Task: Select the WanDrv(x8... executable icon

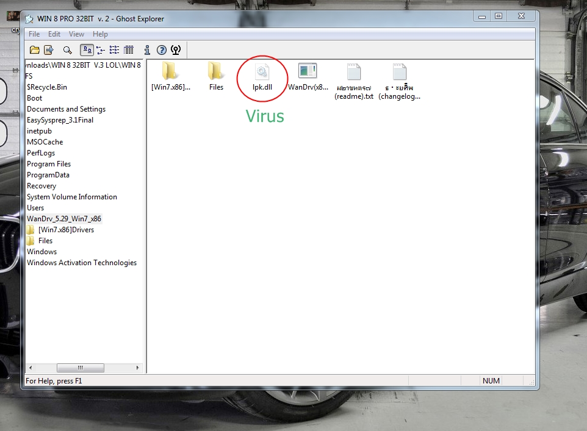Action: (308, 76)
